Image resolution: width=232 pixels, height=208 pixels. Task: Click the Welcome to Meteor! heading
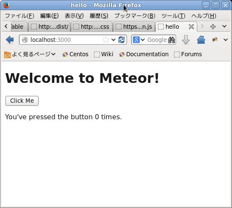(82, 78)
